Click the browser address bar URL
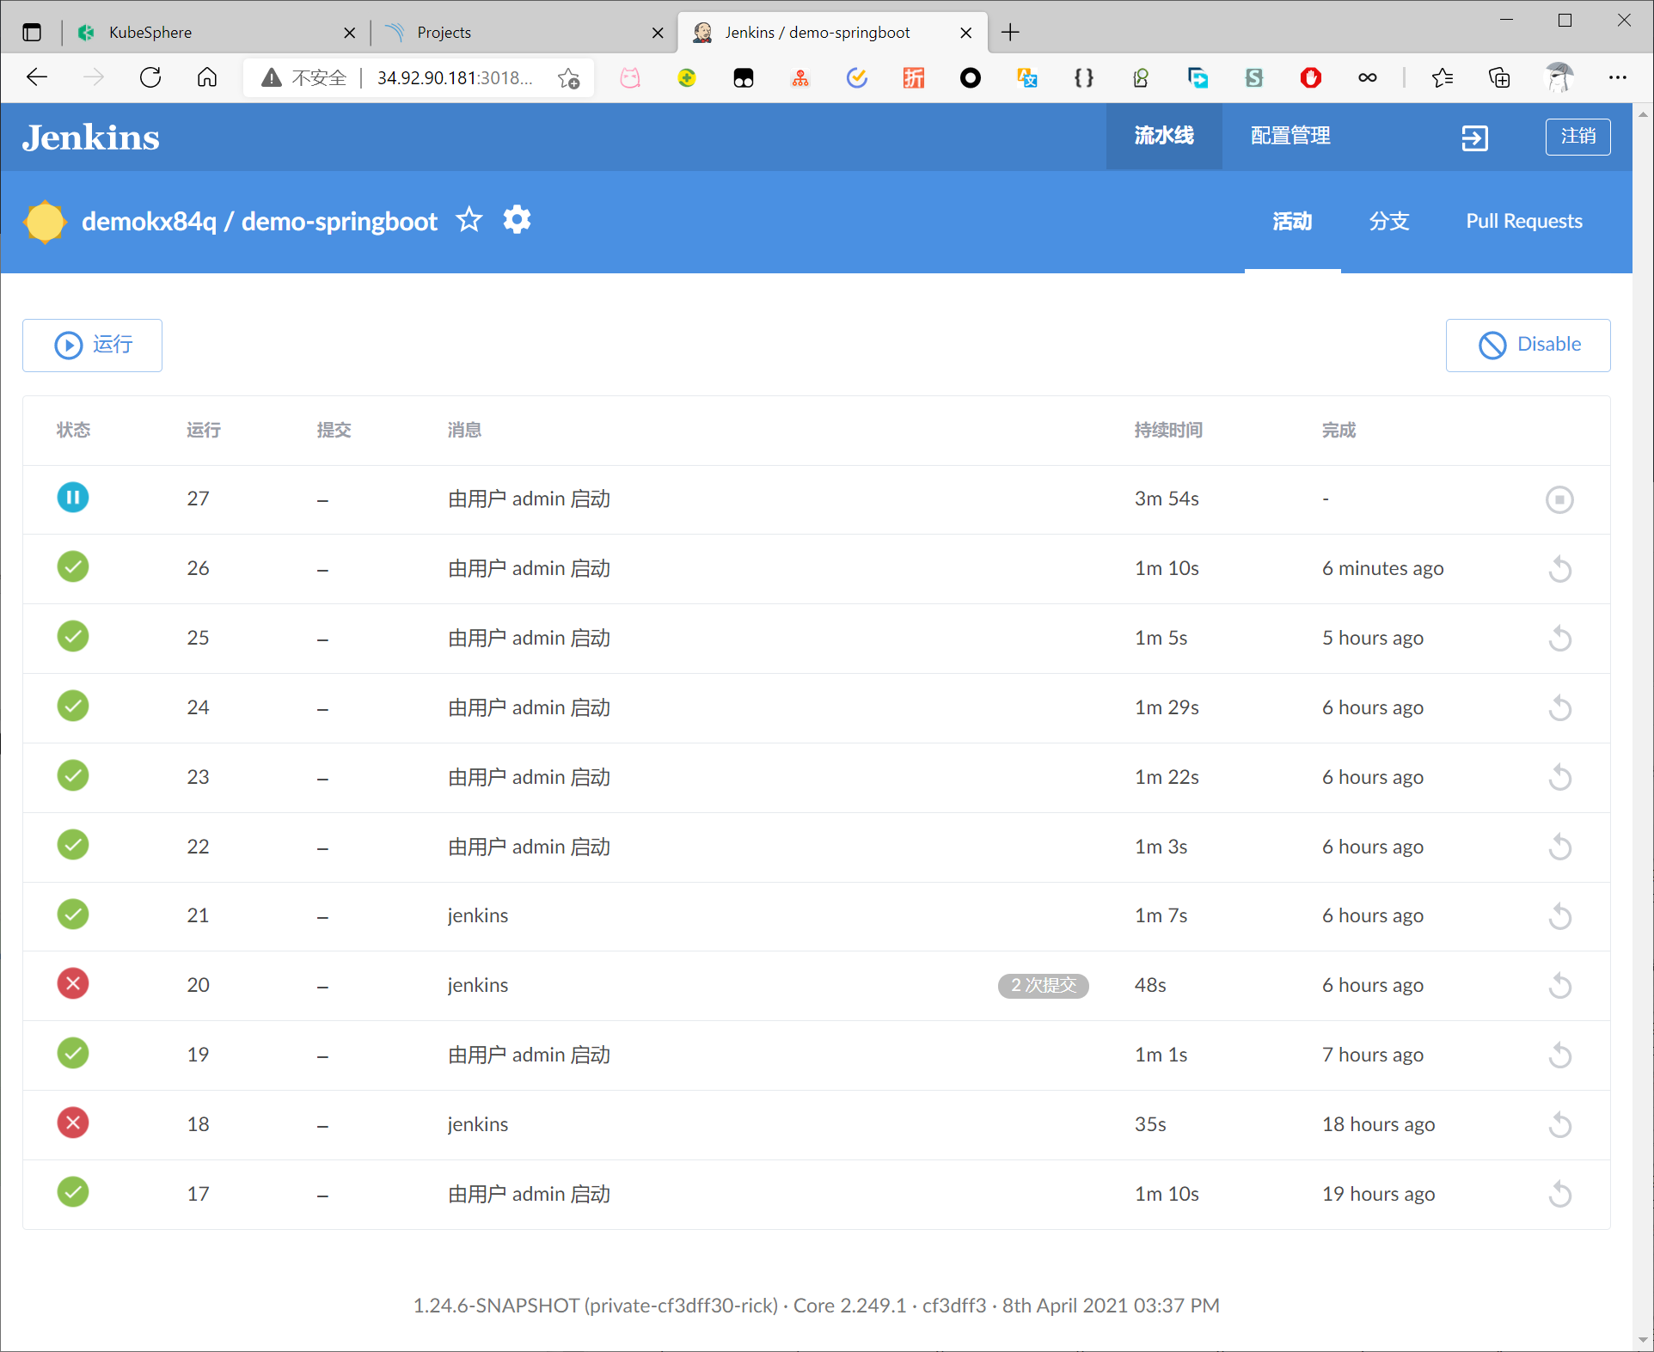The image size is (1654, 1352). pyautogui.click(x=454, y=78)
